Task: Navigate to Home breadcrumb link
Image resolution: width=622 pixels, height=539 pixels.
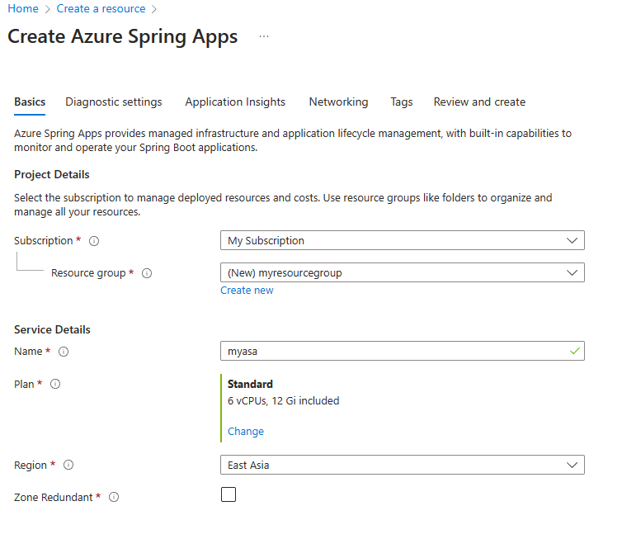Action: [x=22, y=9]
